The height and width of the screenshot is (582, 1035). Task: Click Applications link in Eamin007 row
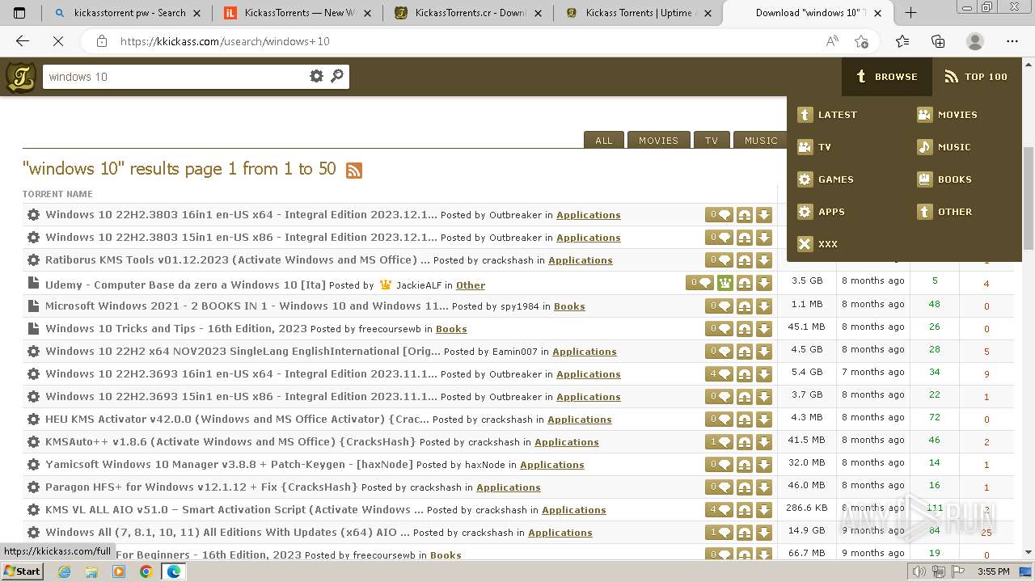(585, 352)
